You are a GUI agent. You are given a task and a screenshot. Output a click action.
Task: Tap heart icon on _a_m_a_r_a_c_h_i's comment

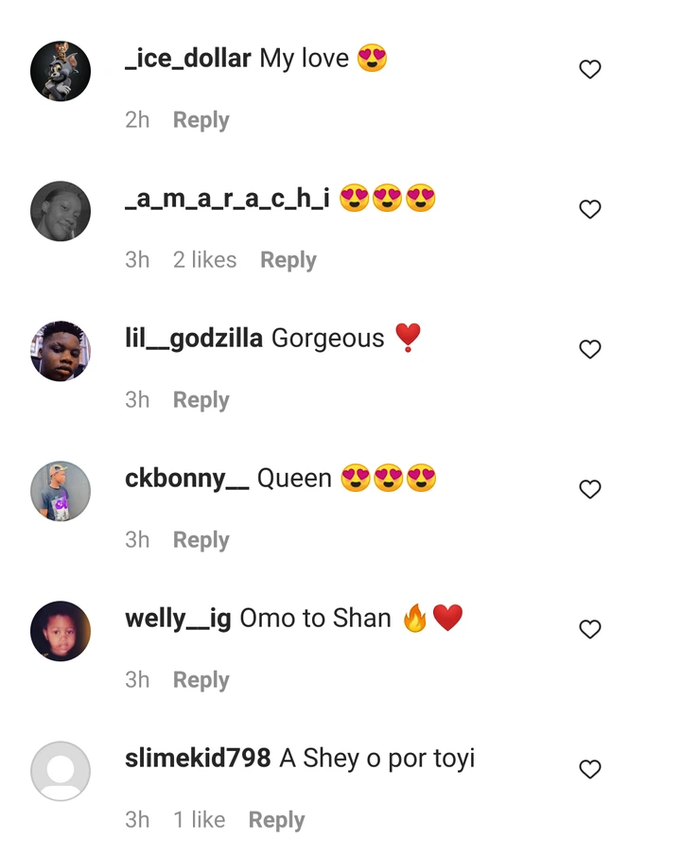pos(589,209)
